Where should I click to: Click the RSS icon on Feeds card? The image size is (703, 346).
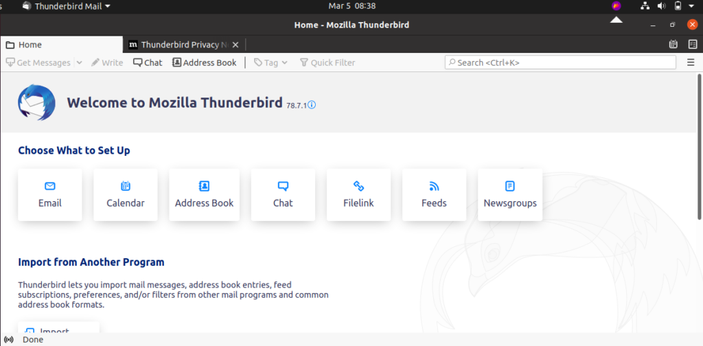pyautogui.click(x=434, y=186)
